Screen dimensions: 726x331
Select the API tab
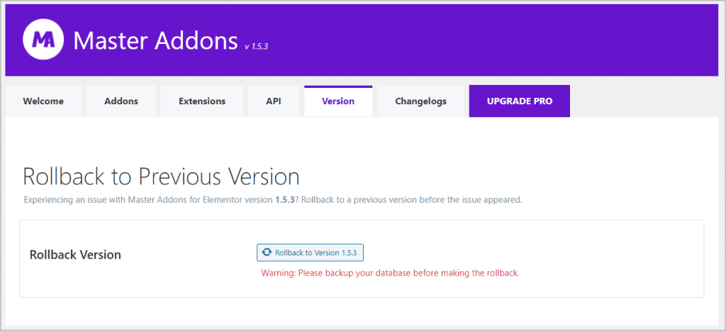(x=274, y=101)
